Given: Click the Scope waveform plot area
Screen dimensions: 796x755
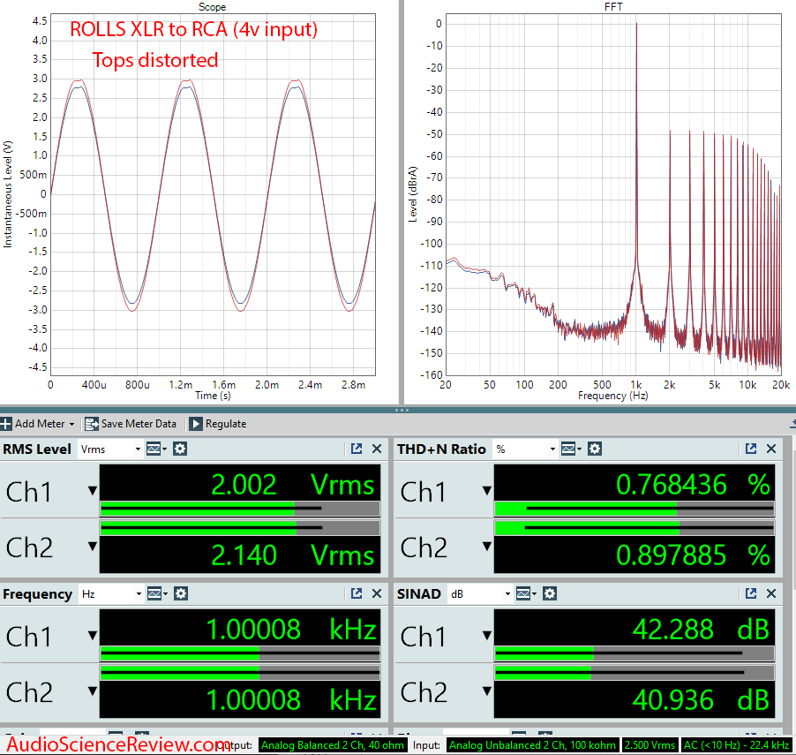Looking at the screenshot, I should point(214,194).
